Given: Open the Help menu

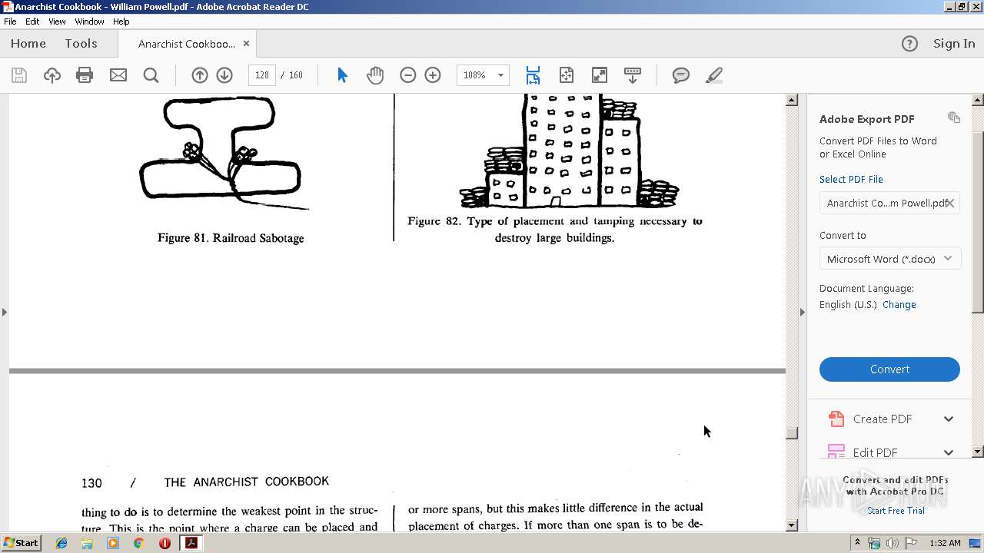Looking at the screenshot, I should pos(121,22).
